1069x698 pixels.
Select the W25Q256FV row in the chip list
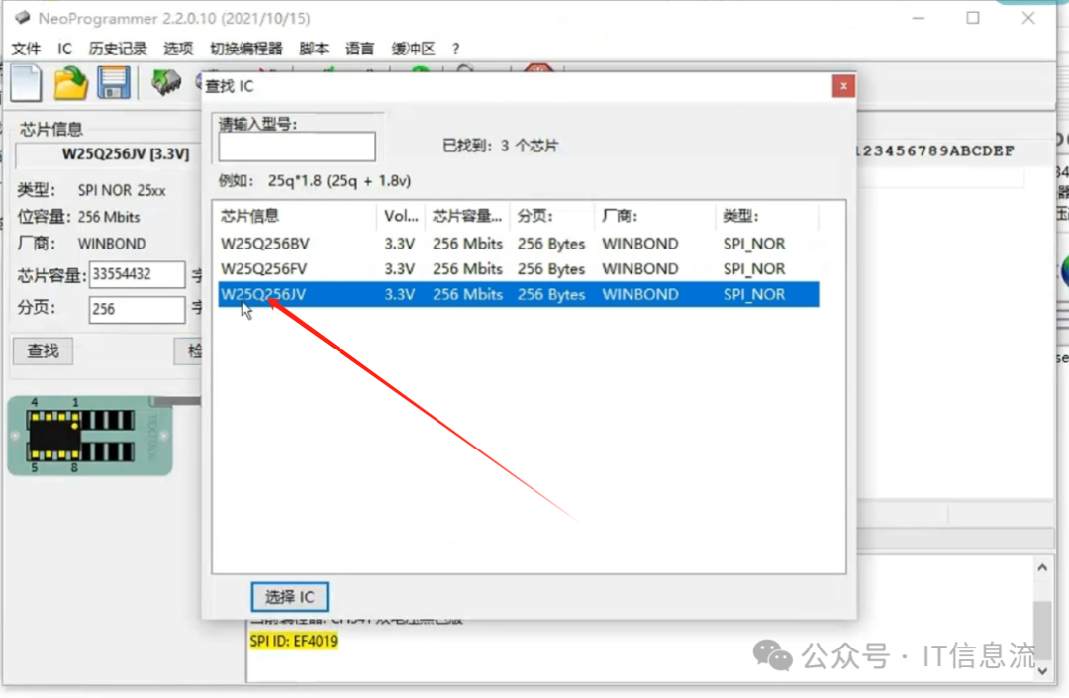[x=518, y=268]
